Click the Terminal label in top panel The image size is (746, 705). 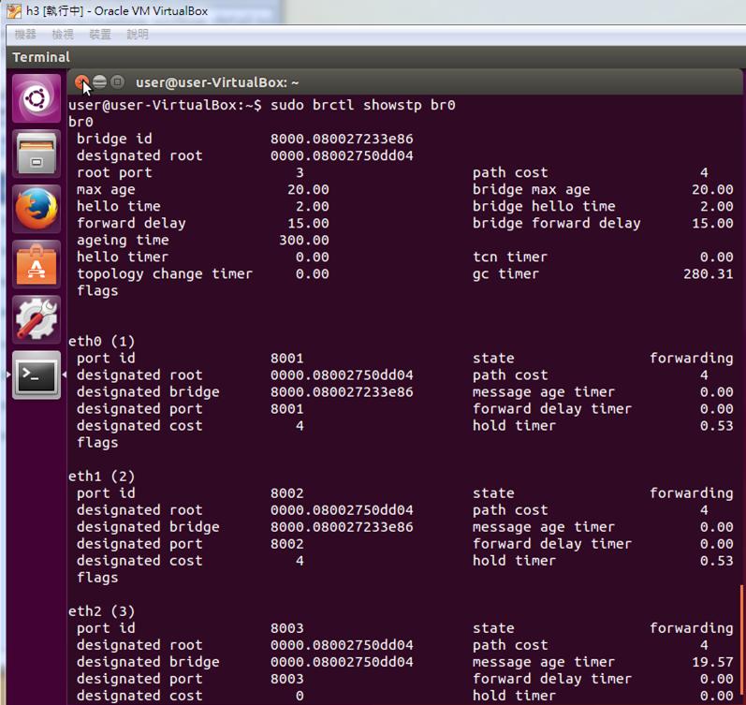point(41,57)
